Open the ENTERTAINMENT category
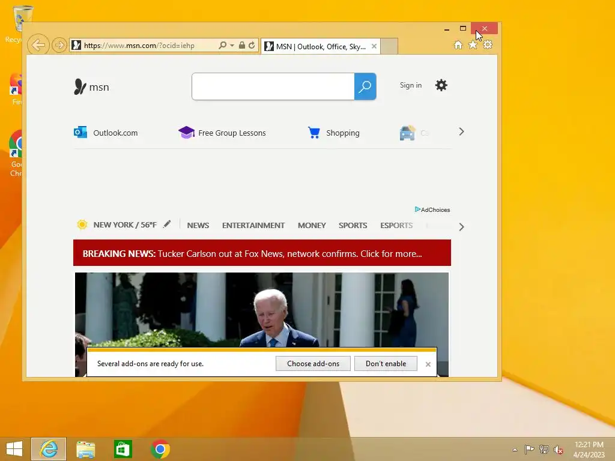 253,226
